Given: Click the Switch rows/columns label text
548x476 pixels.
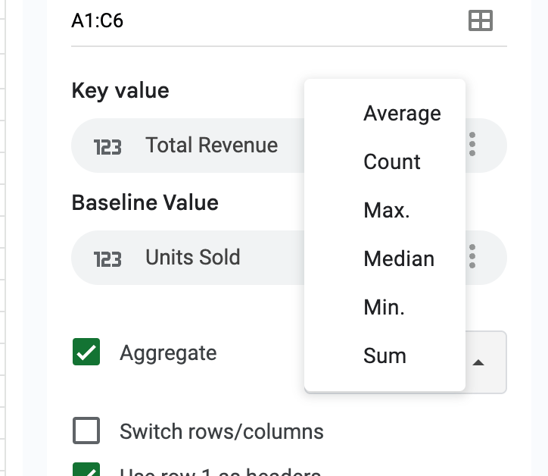Looking at the screenshot, I should 221,432.
